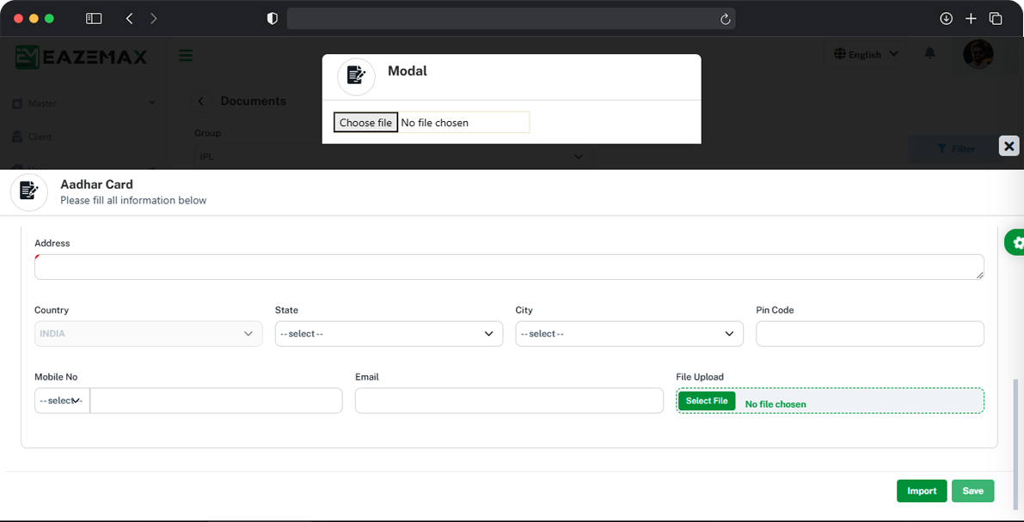Toggle the green hamburger menu icon
The height and width of the screenshot is (522, 1024).
pyautogui.click(x=186, y=56)
